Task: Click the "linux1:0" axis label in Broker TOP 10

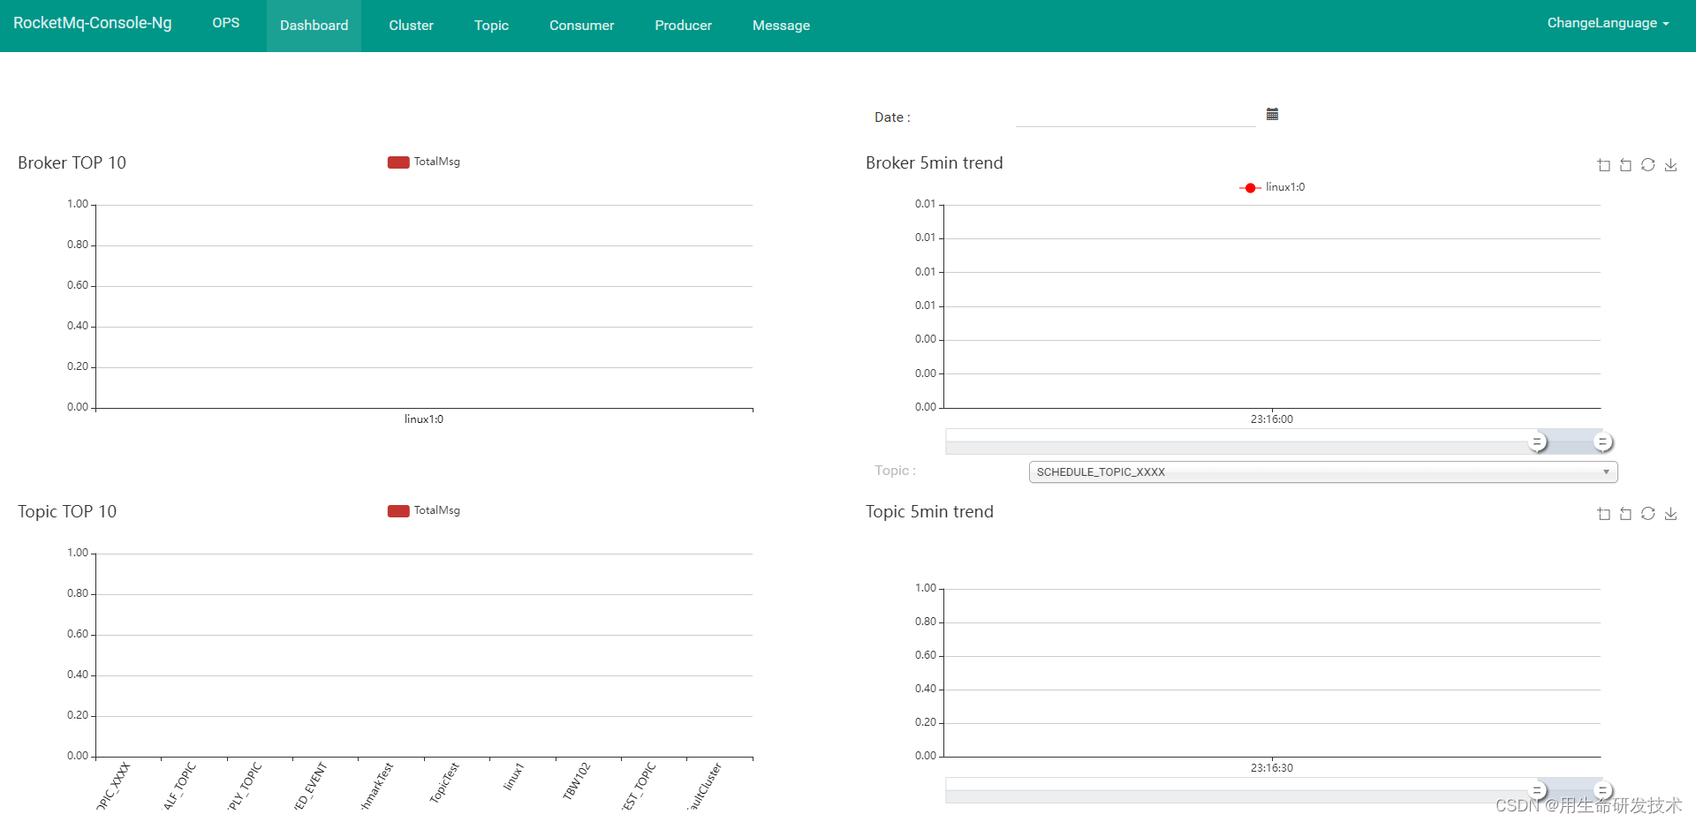Action: (x=424, y=419)
